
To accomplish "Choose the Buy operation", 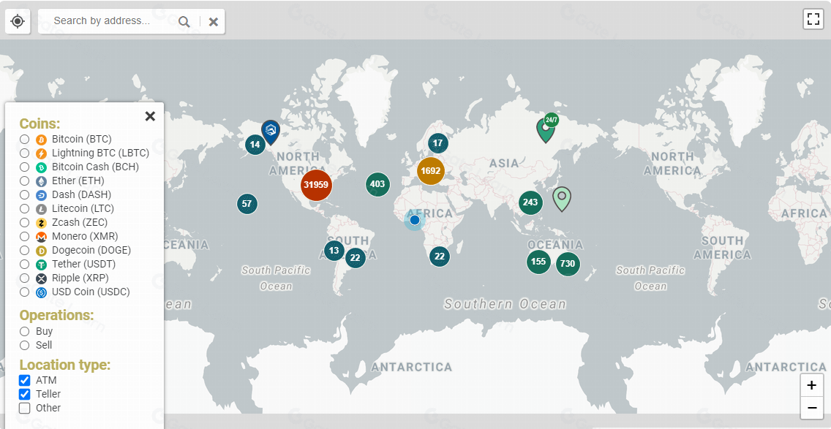I will (25, 331).
